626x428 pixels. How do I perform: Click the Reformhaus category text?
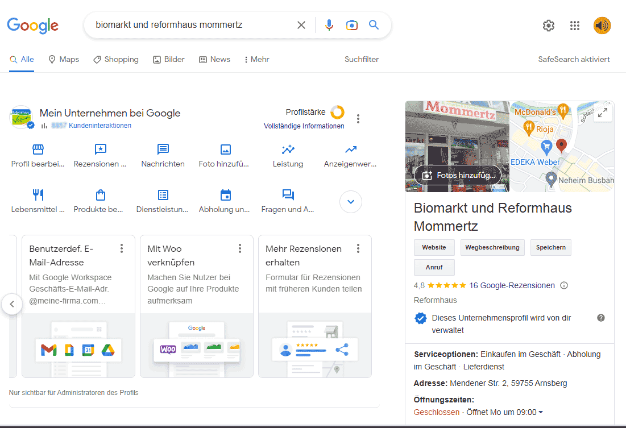click(435, 300)
